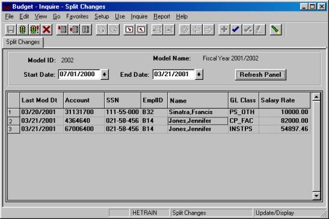
Task: Click the grid scrollbar down arrow
Action: [316, 196]
